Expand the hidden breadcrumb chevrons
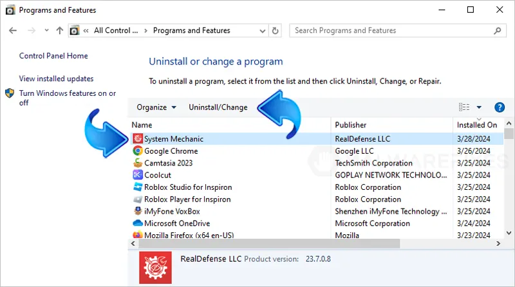515x287 pixels. click(x=86, y=30)
